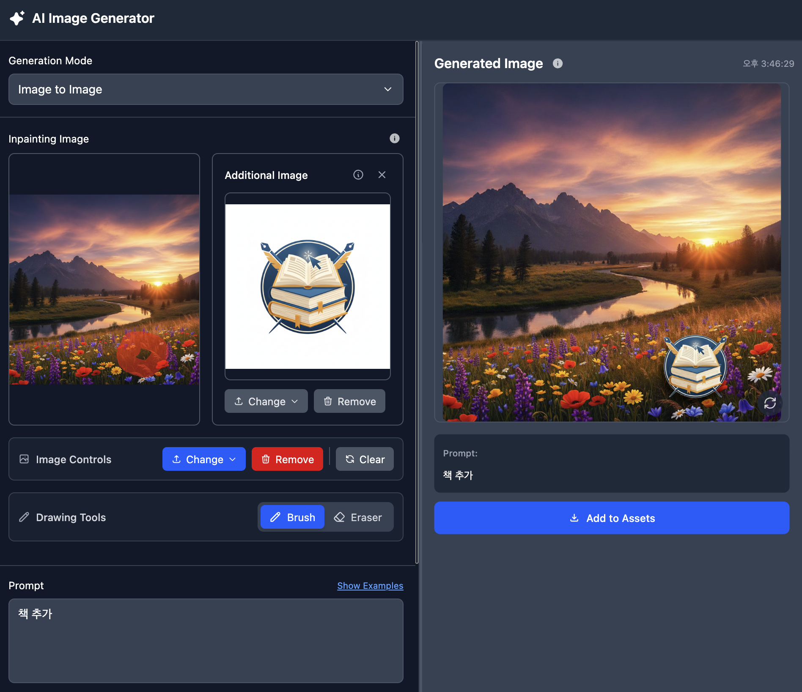802x692 pixels.
Task: Clear the brush mask drawing
Action: [365, 459]
